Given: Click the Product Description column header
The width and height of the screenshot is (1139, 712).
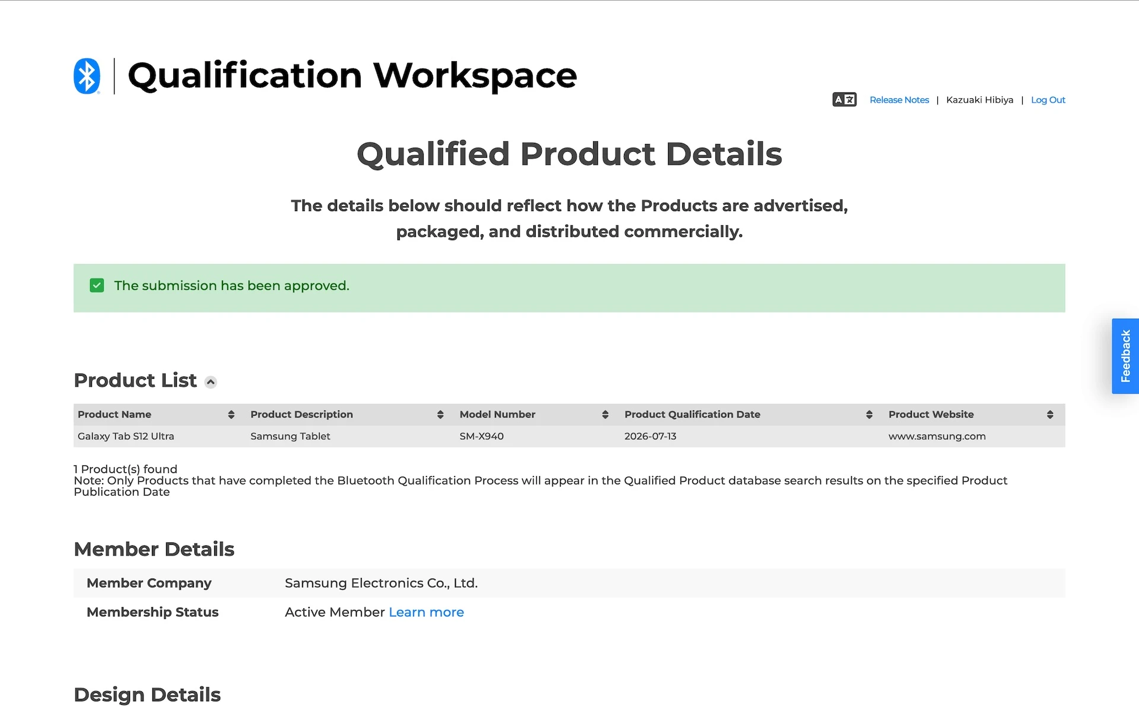Looking at the screenshot, I should (301, 415).
